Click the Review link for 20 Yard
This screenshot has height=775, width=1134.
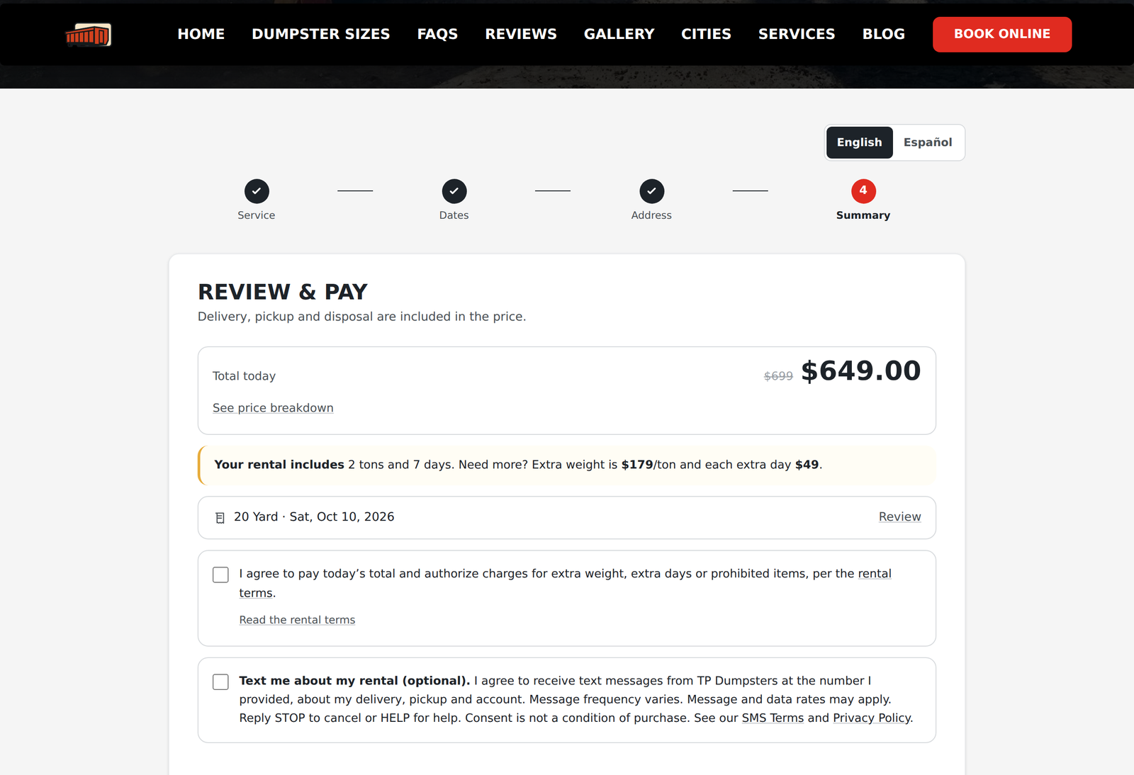[x=900, y=517]
